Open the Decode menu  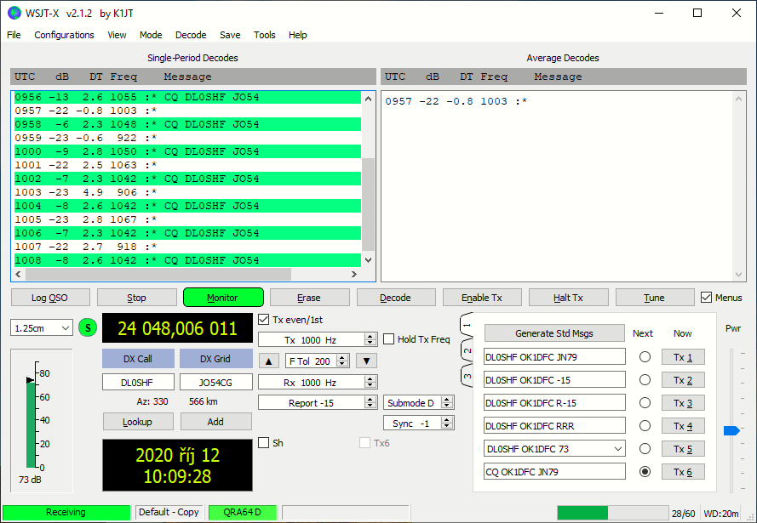coord(191,35)
